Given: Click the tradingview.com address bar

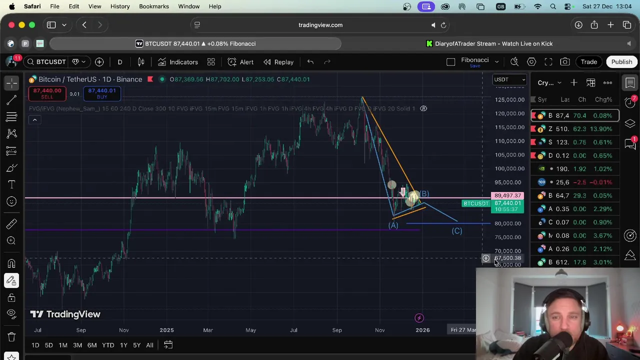Looking at the screenshot, I should pos(320,25).
